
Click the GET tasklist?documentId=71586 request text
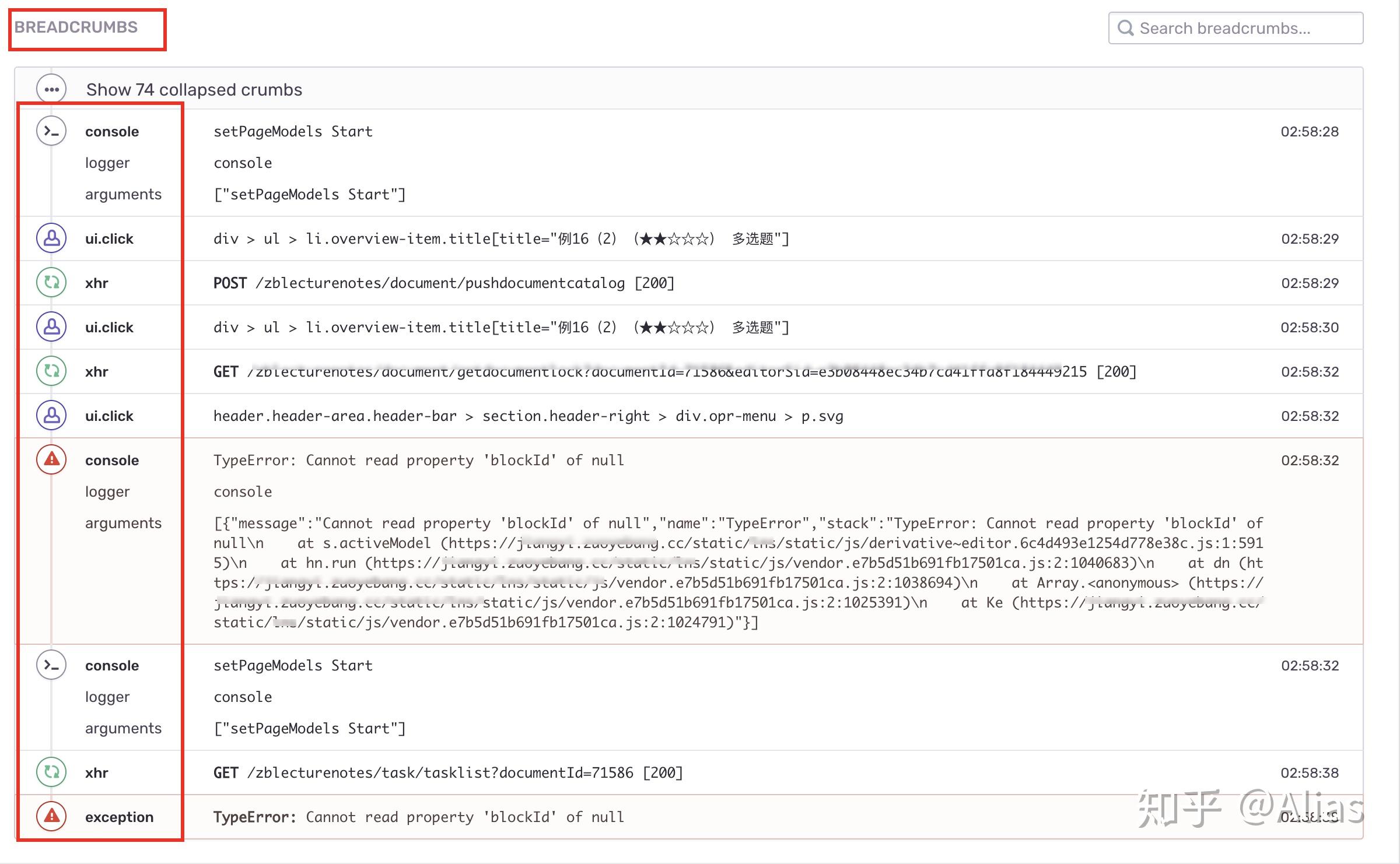pos(447,773)
